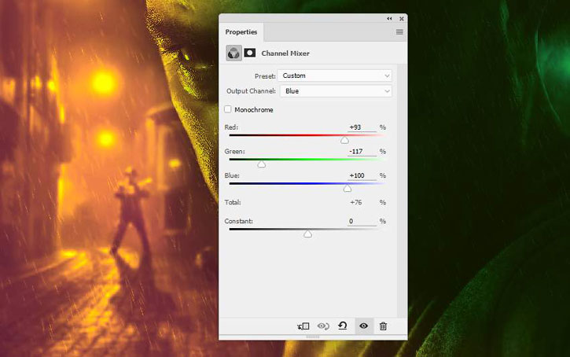Viewport: 570px width, 357px height.
Task: Click the Total value +76
Action: (x=356, y=203)
